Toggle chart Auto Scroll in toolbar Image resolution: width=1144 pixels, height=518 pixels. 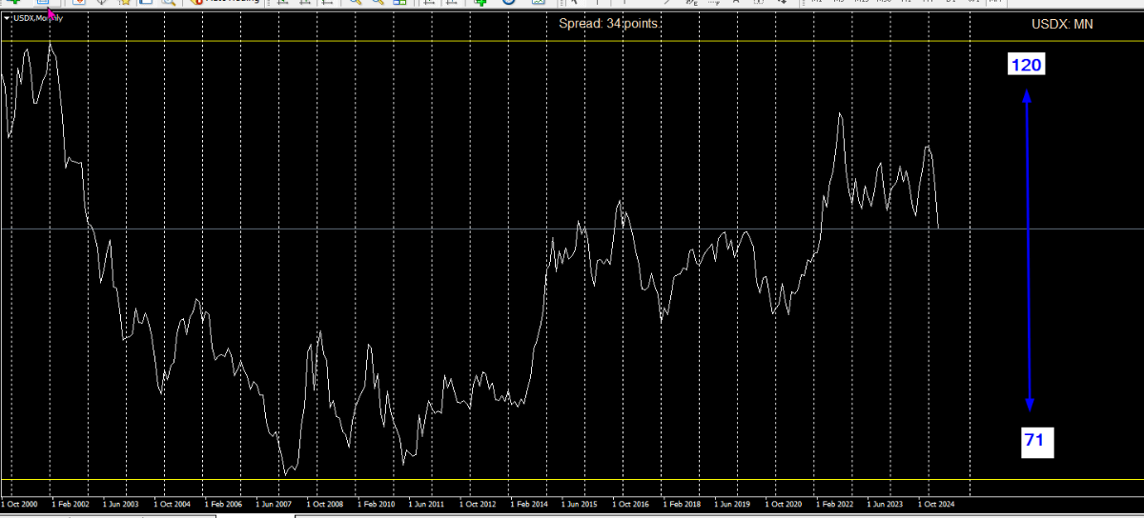click(428, 3)
